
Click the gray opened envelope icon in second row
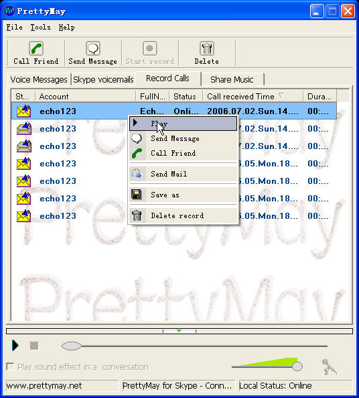point(24,129)
